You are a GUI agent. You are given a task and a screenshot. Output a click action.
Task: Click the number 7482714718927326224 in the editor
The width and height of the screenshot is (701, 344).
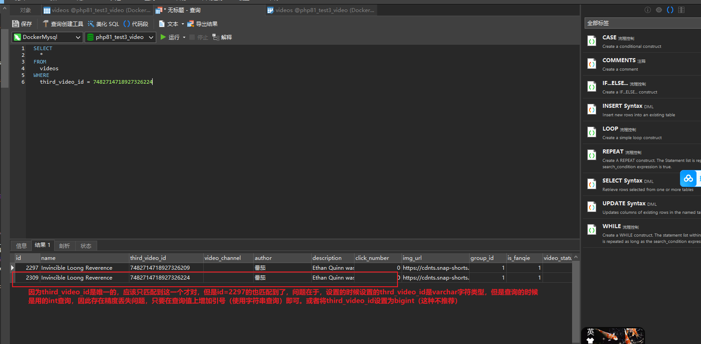click(x=123, y=82)
